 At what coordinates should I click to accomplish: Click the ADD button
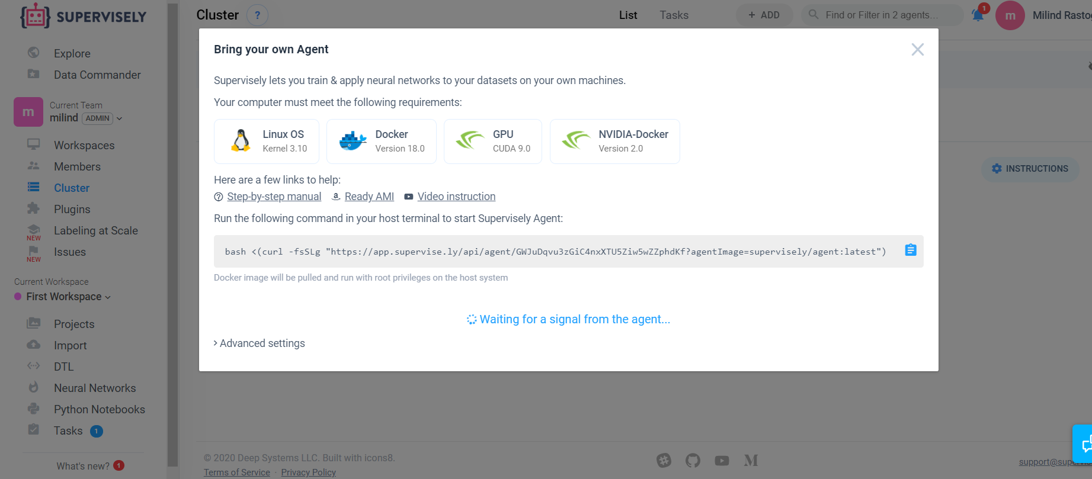(x=764, y=15)
